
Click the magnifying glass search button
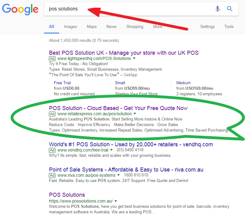[x=230, y=9]
